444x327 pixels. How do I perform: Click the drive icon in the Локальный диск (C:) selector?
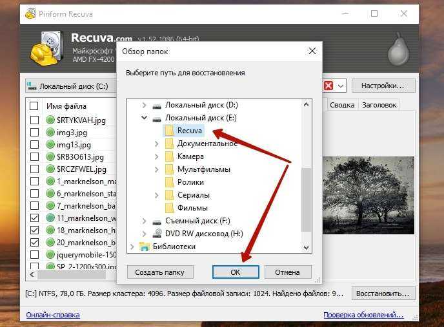[31, 86]
